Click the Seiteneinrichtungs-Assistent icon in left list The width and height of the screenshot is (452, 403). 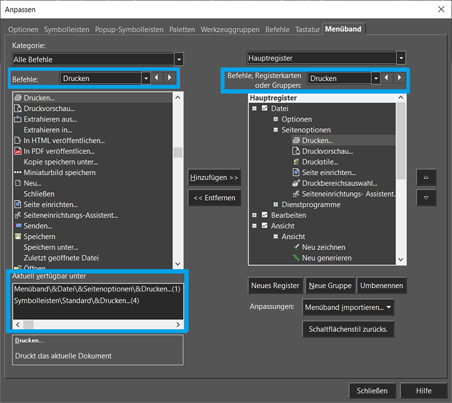coord(18,215)
